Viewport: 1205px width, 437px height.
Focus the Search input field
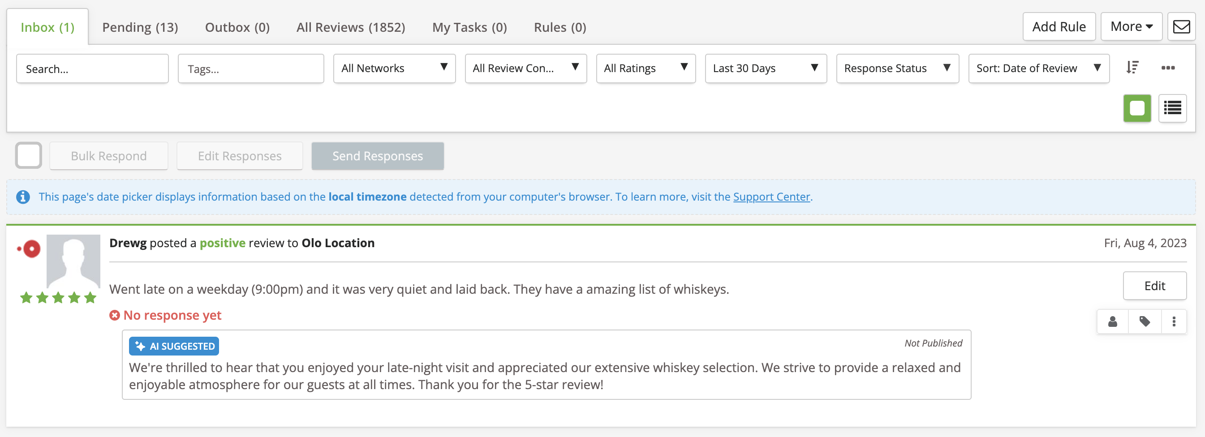(92, 69)
